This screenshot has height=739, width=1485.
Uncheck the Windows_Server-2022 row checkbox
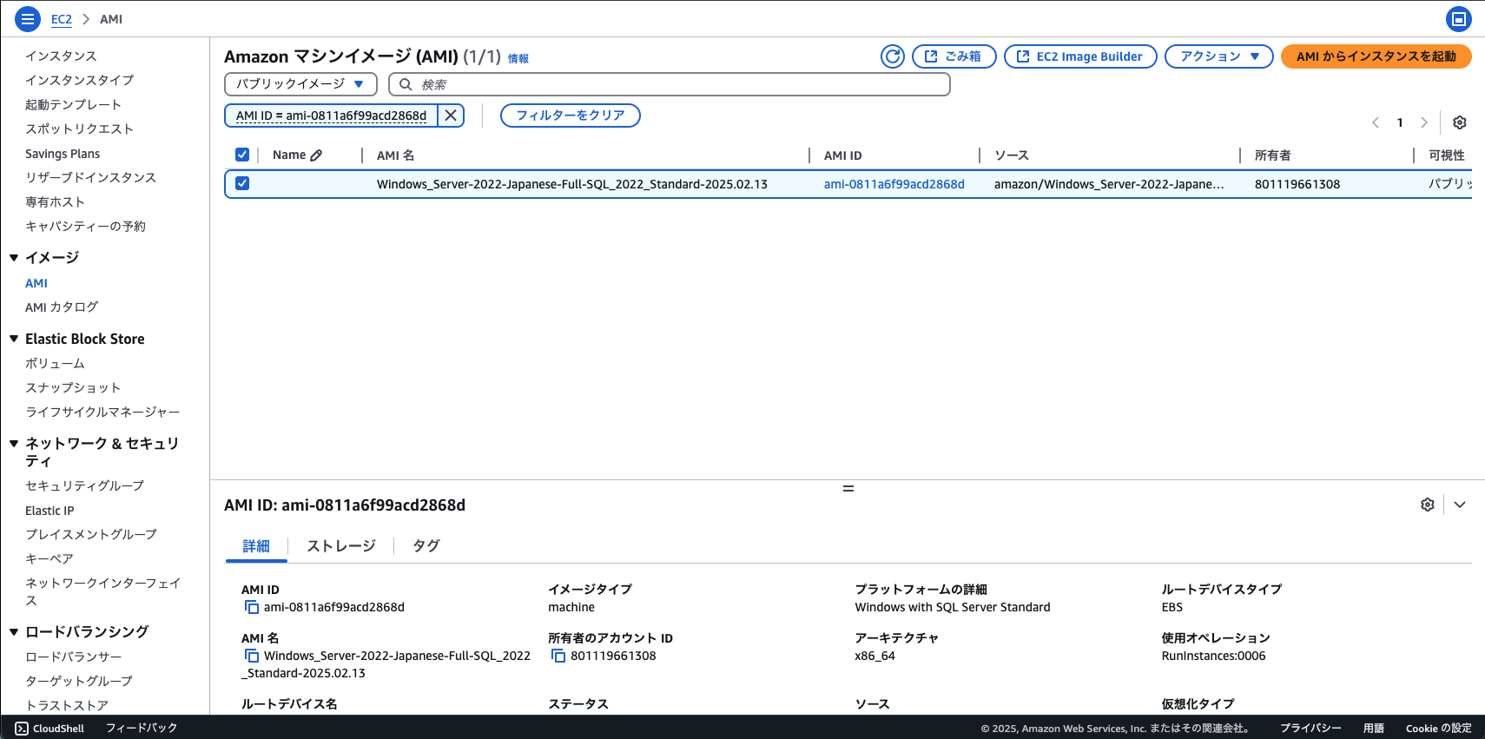point(242,183)
